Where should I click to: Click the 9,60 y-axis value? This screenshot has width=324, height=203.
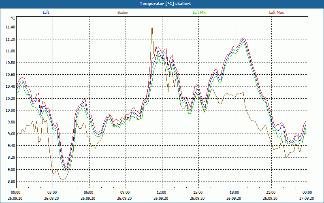click(x=12, y=134)
